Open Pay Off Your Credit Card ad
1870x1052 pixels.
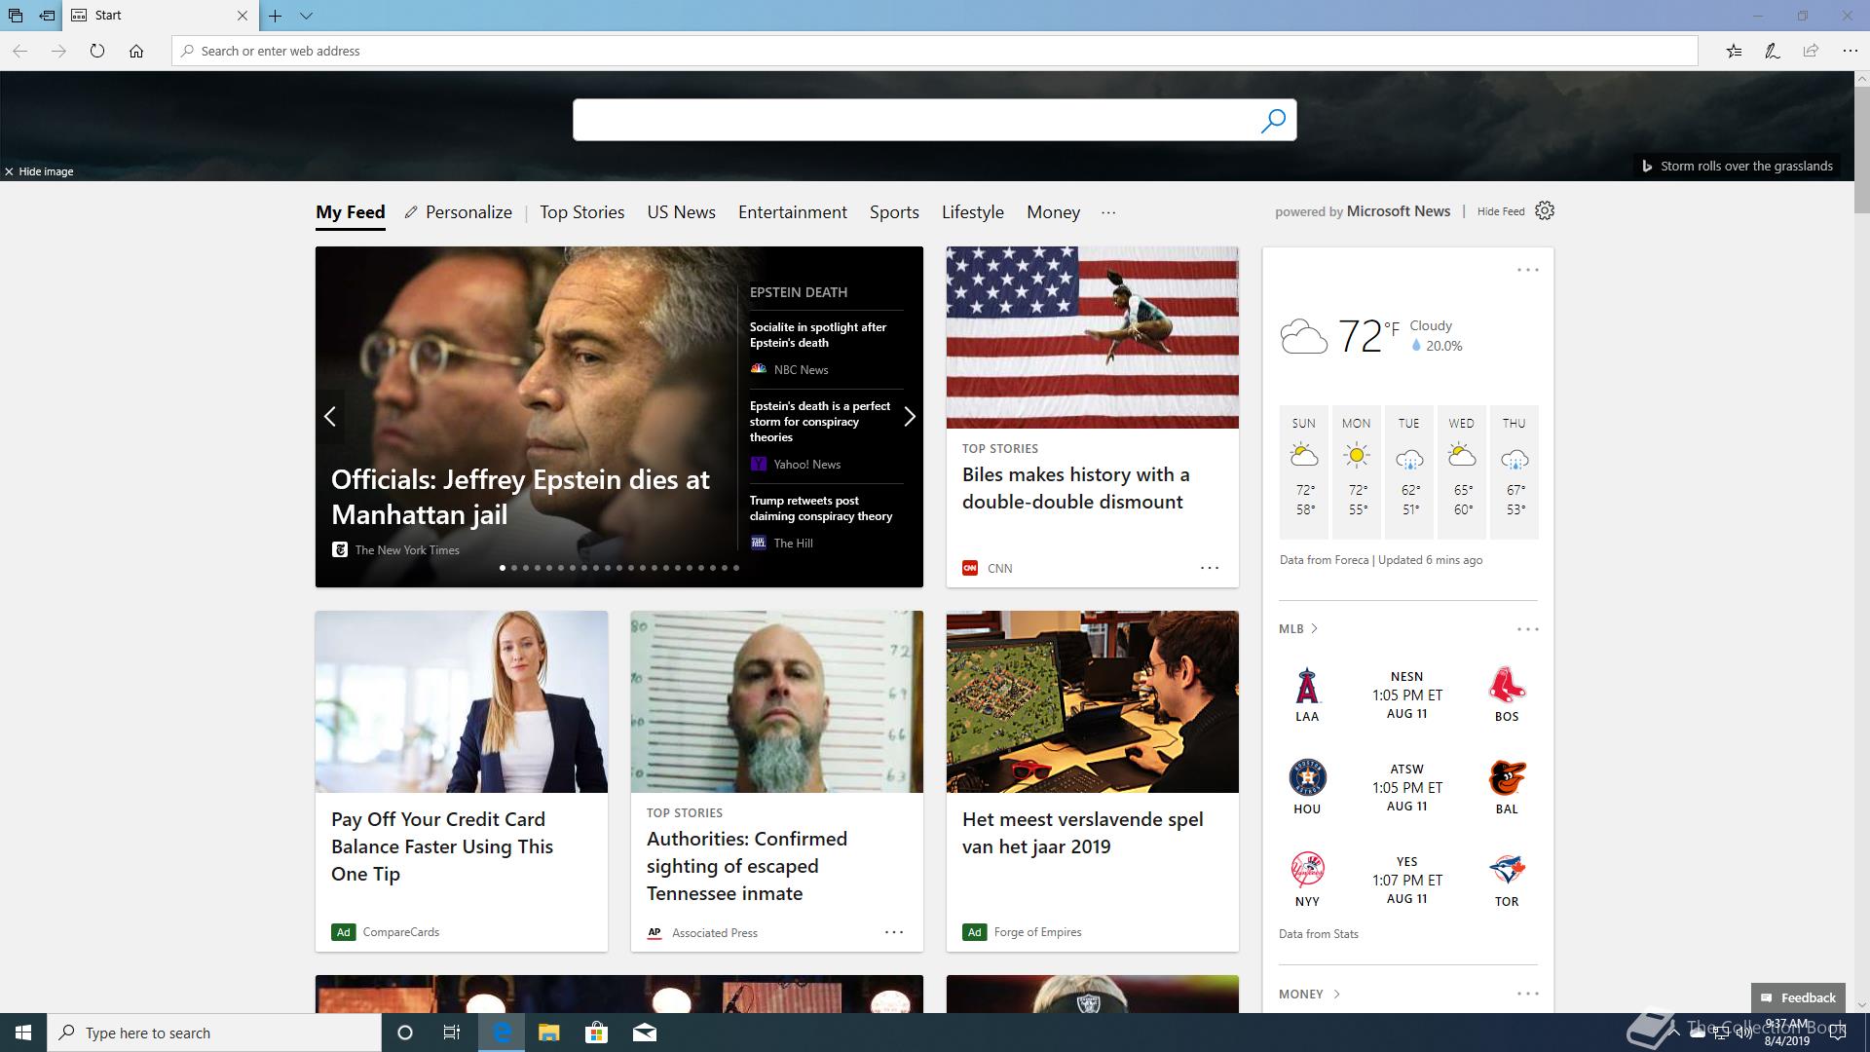(x=442, y=846)
